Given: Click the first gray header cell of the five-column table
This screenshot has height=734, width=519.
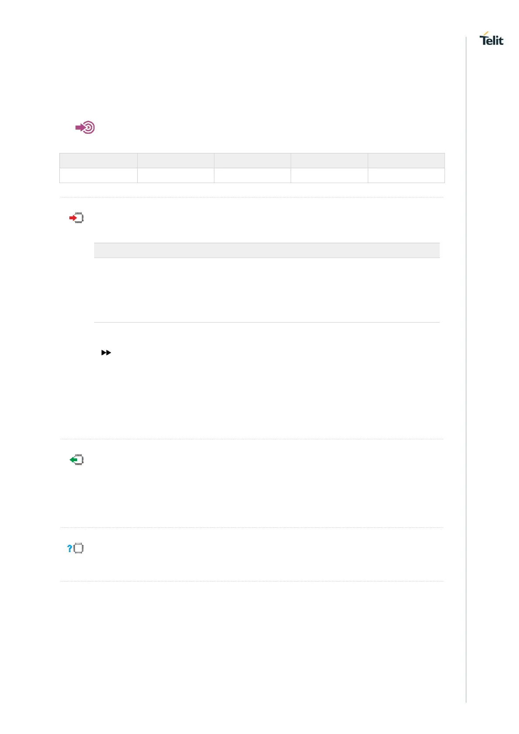Looking at the screenshot, I should point(98,160).
